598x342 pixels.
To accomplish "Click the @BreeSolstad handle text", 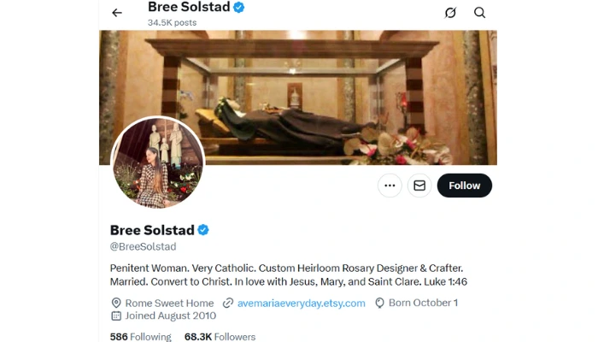I will [x=143, y=246].
